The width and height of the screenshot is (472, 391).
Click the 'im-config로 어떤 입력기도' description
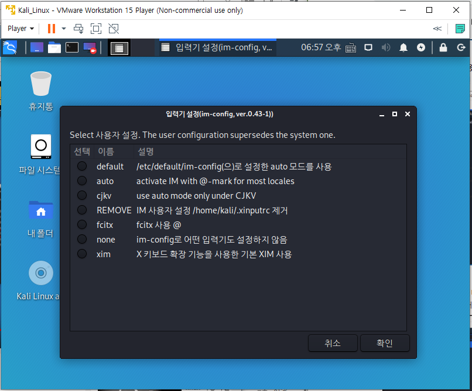211,240
